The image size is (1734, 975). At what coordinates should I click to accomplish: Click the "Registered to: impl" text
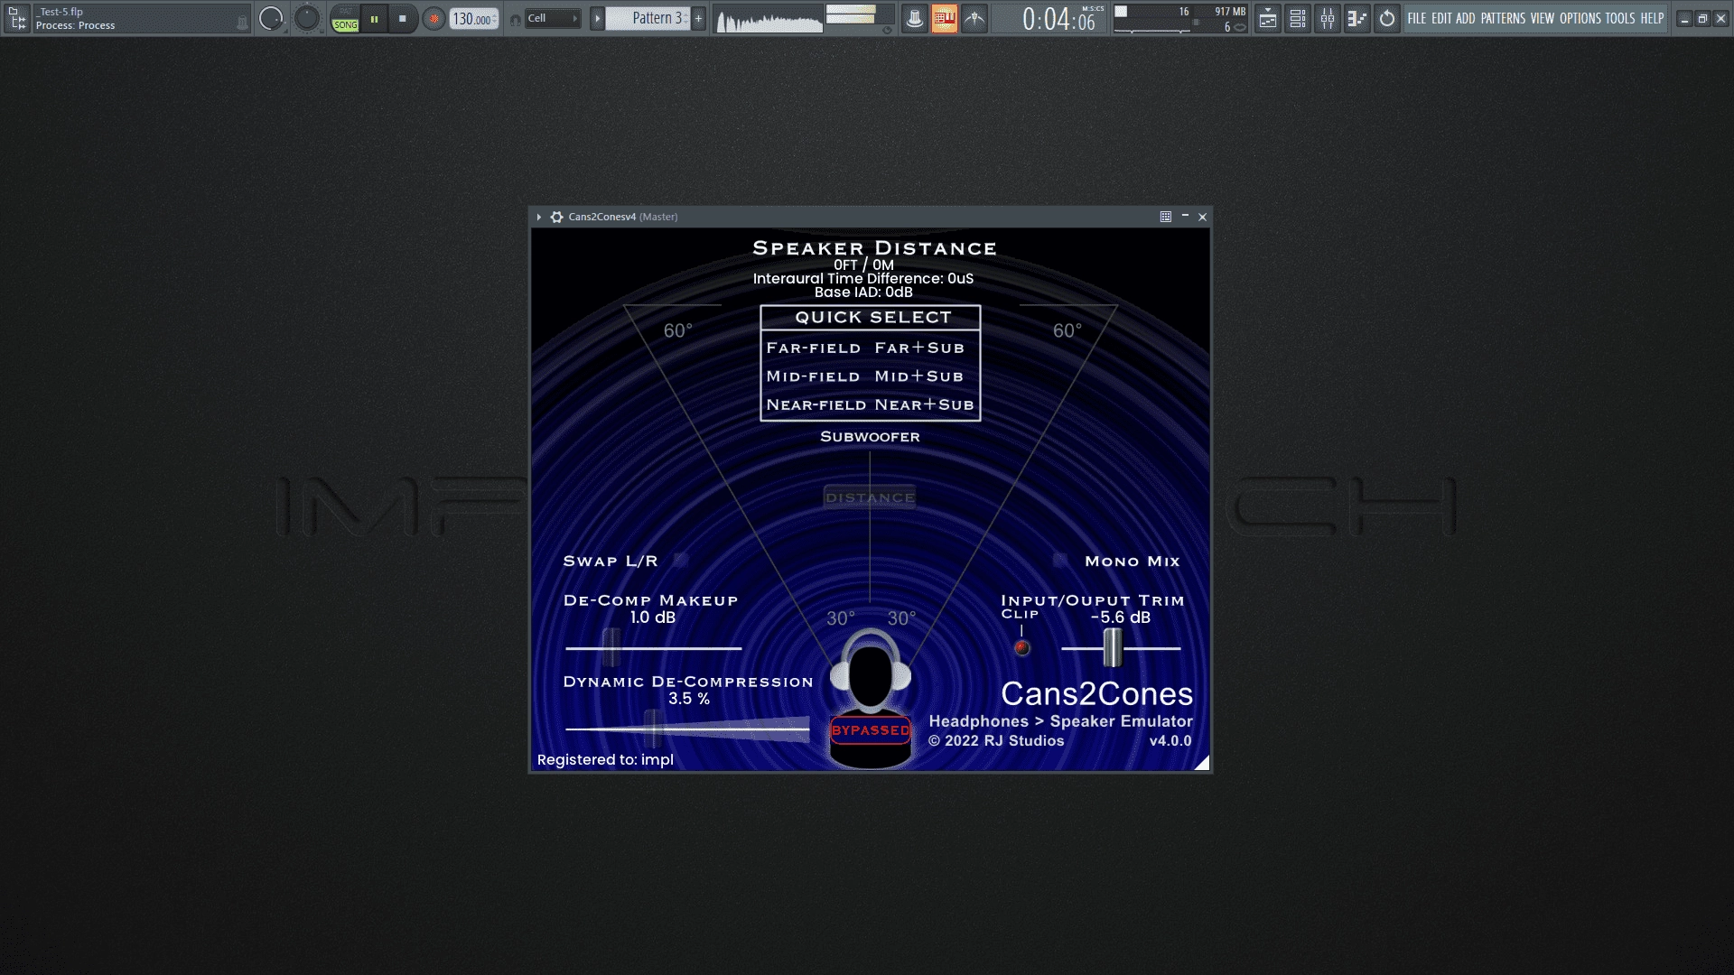point(605,760)
